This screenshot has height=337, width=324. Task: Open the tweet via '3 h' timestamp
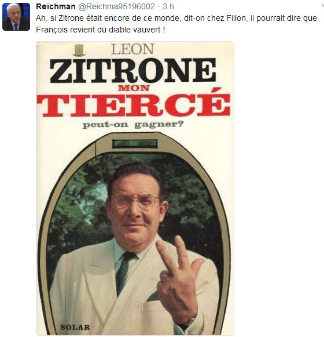click(x=168, y=6)
